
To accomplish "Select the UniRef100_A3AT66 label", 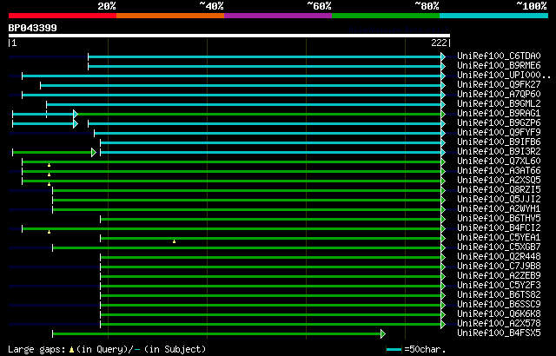I will pos(499,171).
